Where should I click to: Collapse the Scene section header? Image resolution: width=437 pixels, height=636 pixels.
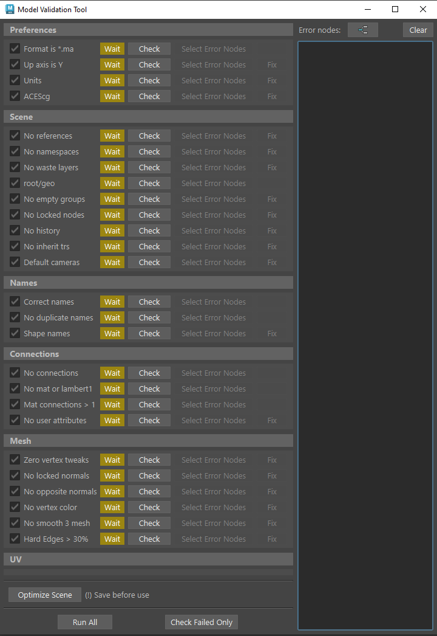(148, 117)
